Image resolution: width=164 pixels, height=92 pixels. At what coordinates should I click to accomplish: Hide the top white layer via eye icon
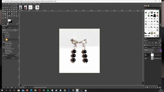coord(146,55)
